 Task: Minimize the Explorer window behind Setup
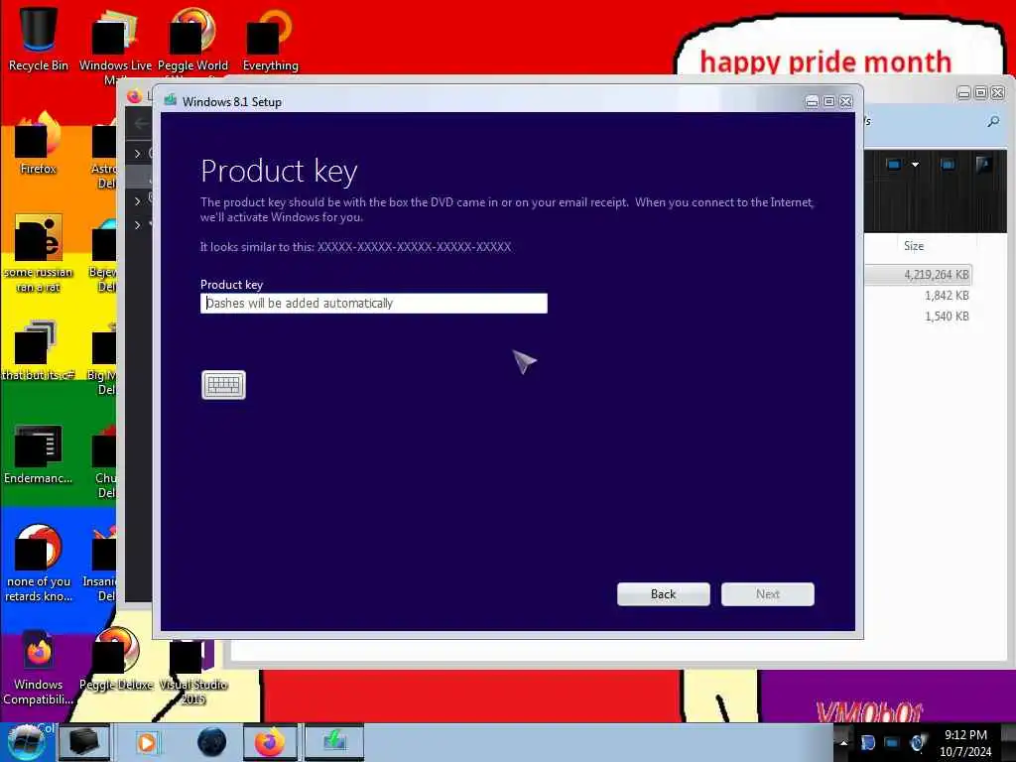963,93
